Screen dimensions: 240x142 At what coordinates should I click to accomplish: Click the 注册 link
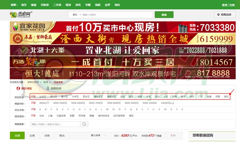(232, 5)
